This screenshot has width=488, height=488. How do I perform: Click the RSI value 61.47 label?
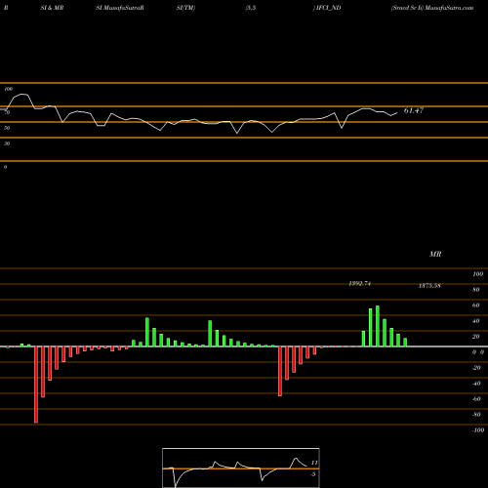click(414, 110)
